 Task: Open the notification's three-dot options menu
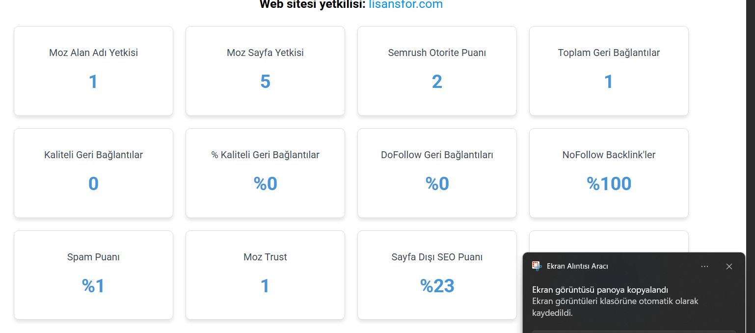pos(704,266)
